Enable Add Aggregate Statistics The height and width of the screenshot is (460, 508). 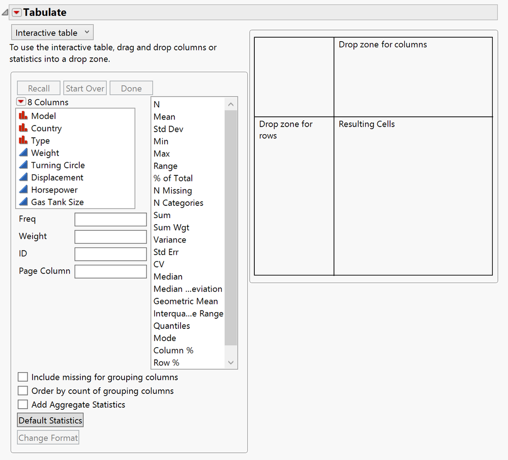click(22, 405)
